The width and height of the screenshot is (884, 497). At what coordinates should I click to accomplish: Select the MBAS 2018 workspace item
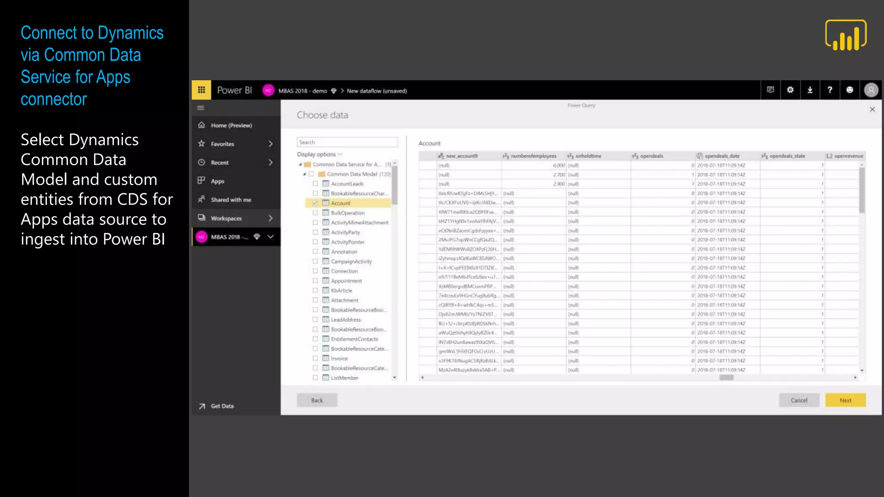click(236, 236)
